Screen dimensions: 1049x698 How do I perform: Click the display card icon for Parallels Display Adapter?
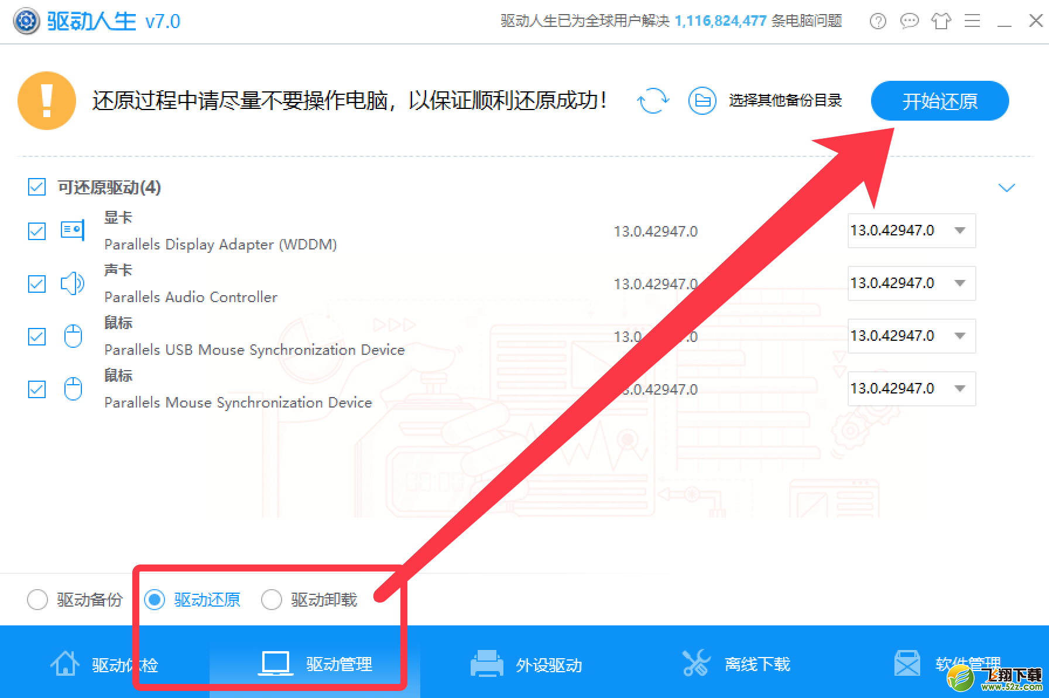(72, 230)
